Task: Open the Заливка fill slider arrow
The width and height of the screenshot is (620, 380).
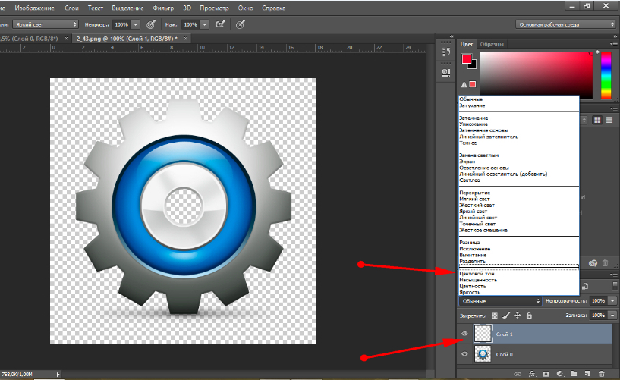Action: pyautogui.click(x=612, y=316)
